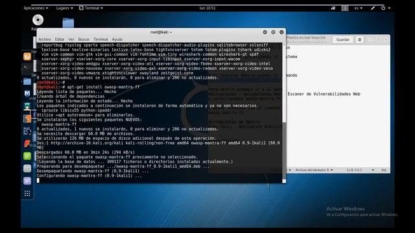This screenshot has width=415, height=233.
Task: Open the gray text editor dock icon
Action: [x=27, y=168]
